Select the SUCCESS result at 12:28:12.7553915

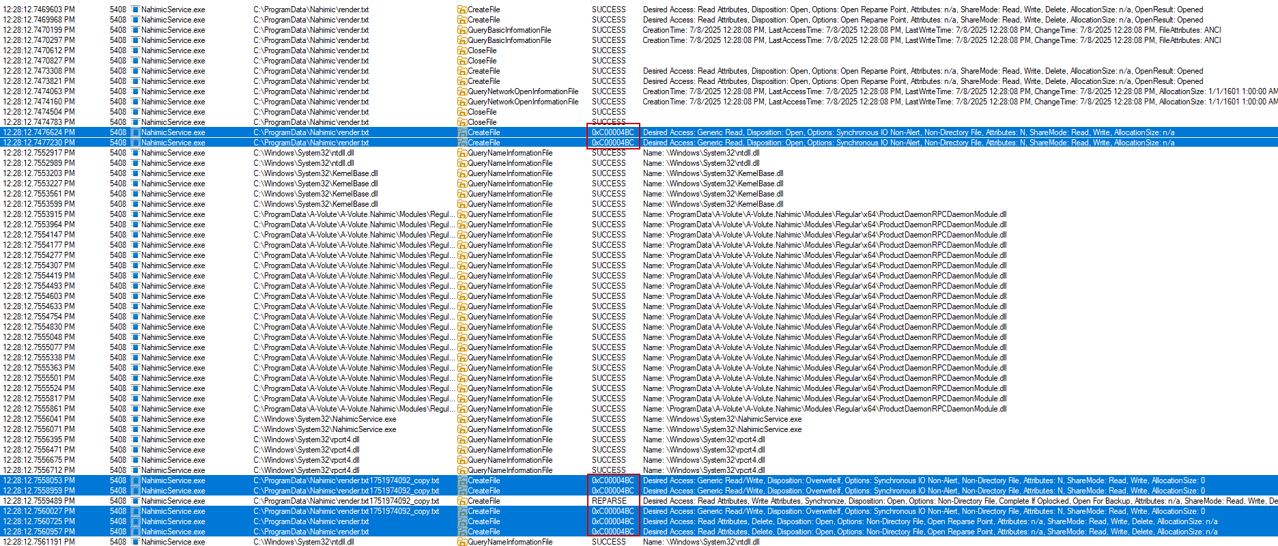(608, 214)
